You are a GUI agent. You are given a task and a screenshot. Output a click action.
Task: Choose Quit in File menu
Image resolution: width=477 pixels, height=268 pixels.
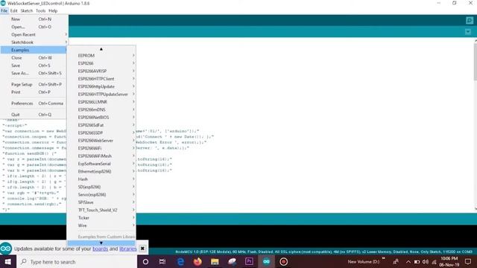pyautogui.click(x=34, y=115)
